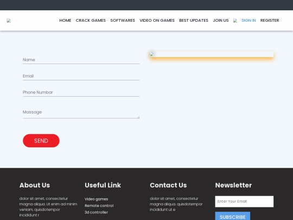Go to CRACK GAMES page

[x=91, y=21]
